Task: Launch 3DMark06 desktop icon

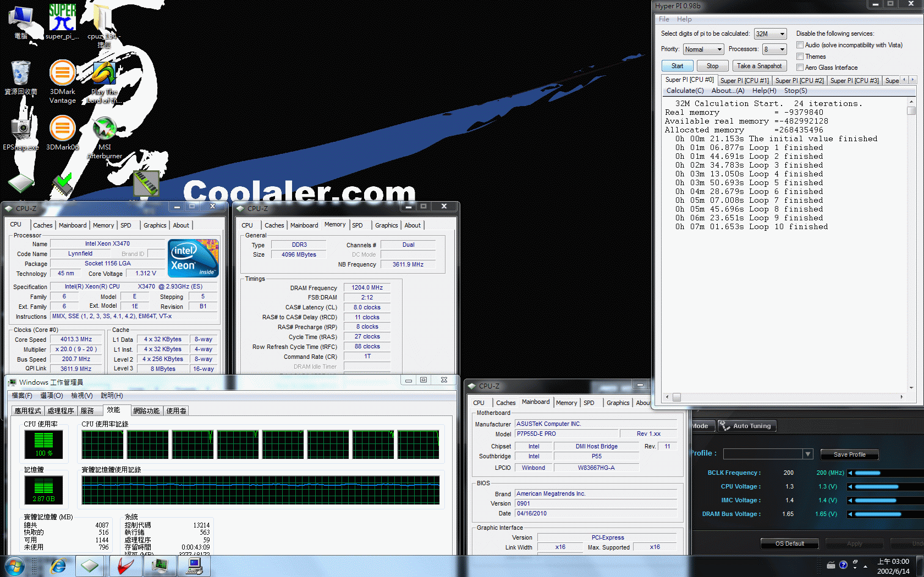Action: tap(63, 132)
